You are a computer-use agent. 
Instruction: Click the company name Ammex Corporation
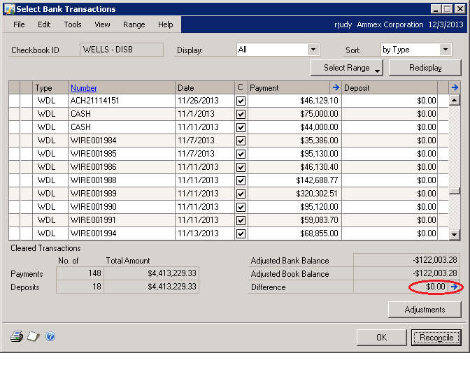[390, 24]
